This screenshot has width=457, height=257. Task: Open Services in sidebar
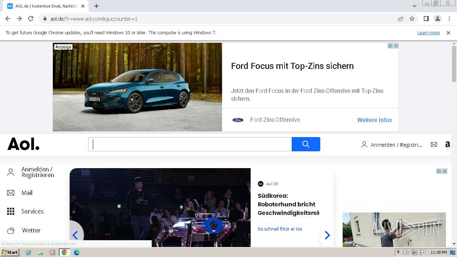tap(32, 211)
